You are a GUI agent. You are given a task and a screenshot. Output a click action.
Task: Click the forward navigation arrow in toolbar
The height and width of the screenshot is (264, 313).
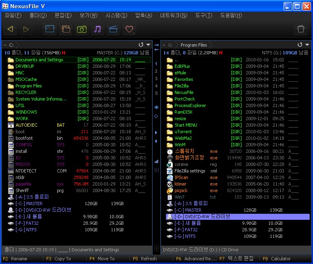click(x=26, y=29)
